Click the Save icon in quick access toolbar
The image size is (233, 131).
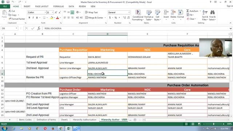[8, 2]
